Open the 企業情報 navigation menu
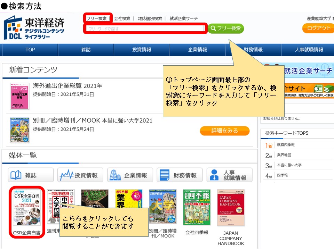334x250 pixels. (198, 50)
